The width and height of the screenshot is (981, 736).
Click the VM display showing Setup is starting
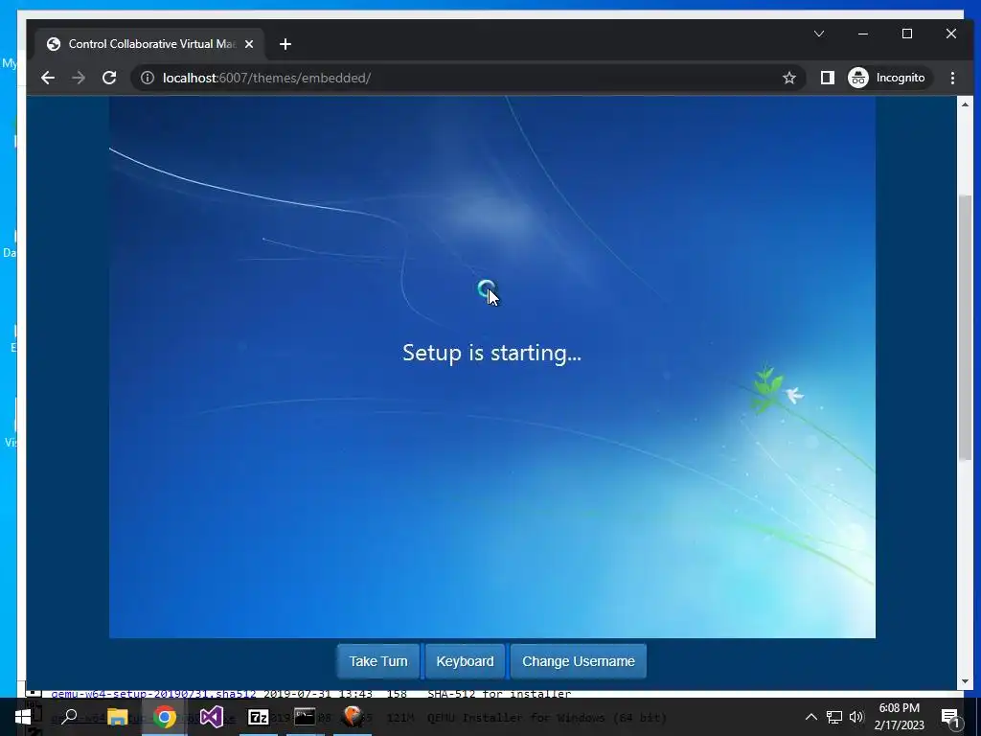coord(491,367)
